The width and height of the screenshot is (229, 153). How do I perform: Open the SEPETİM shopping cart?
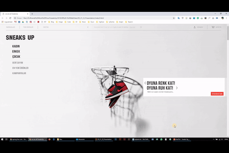pos(216,27)
